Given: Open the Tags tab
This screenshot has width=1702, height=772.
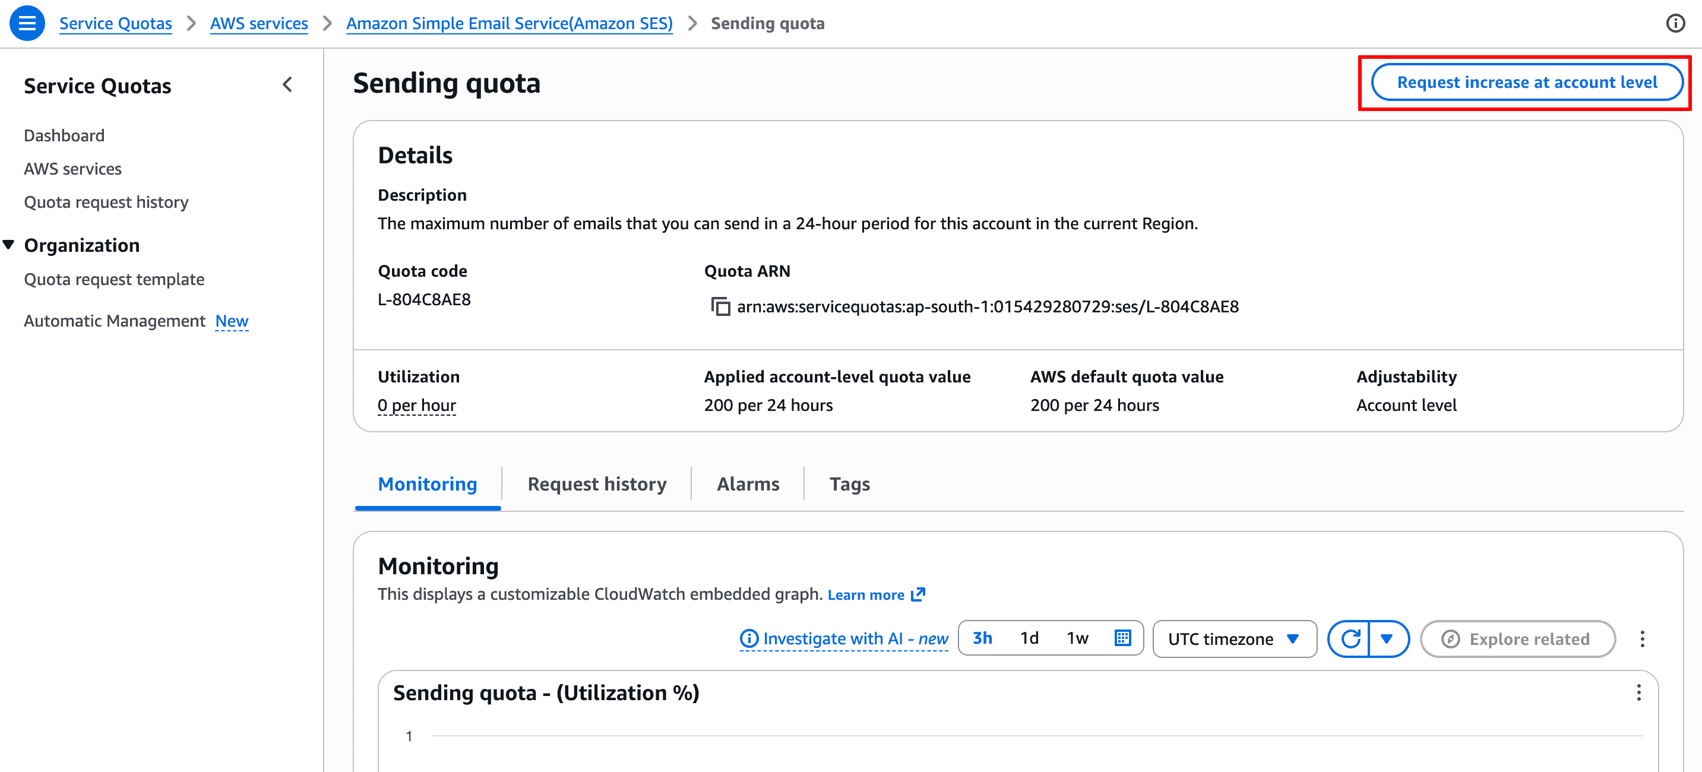Looking at the screenshot, I should pos(850,484).
